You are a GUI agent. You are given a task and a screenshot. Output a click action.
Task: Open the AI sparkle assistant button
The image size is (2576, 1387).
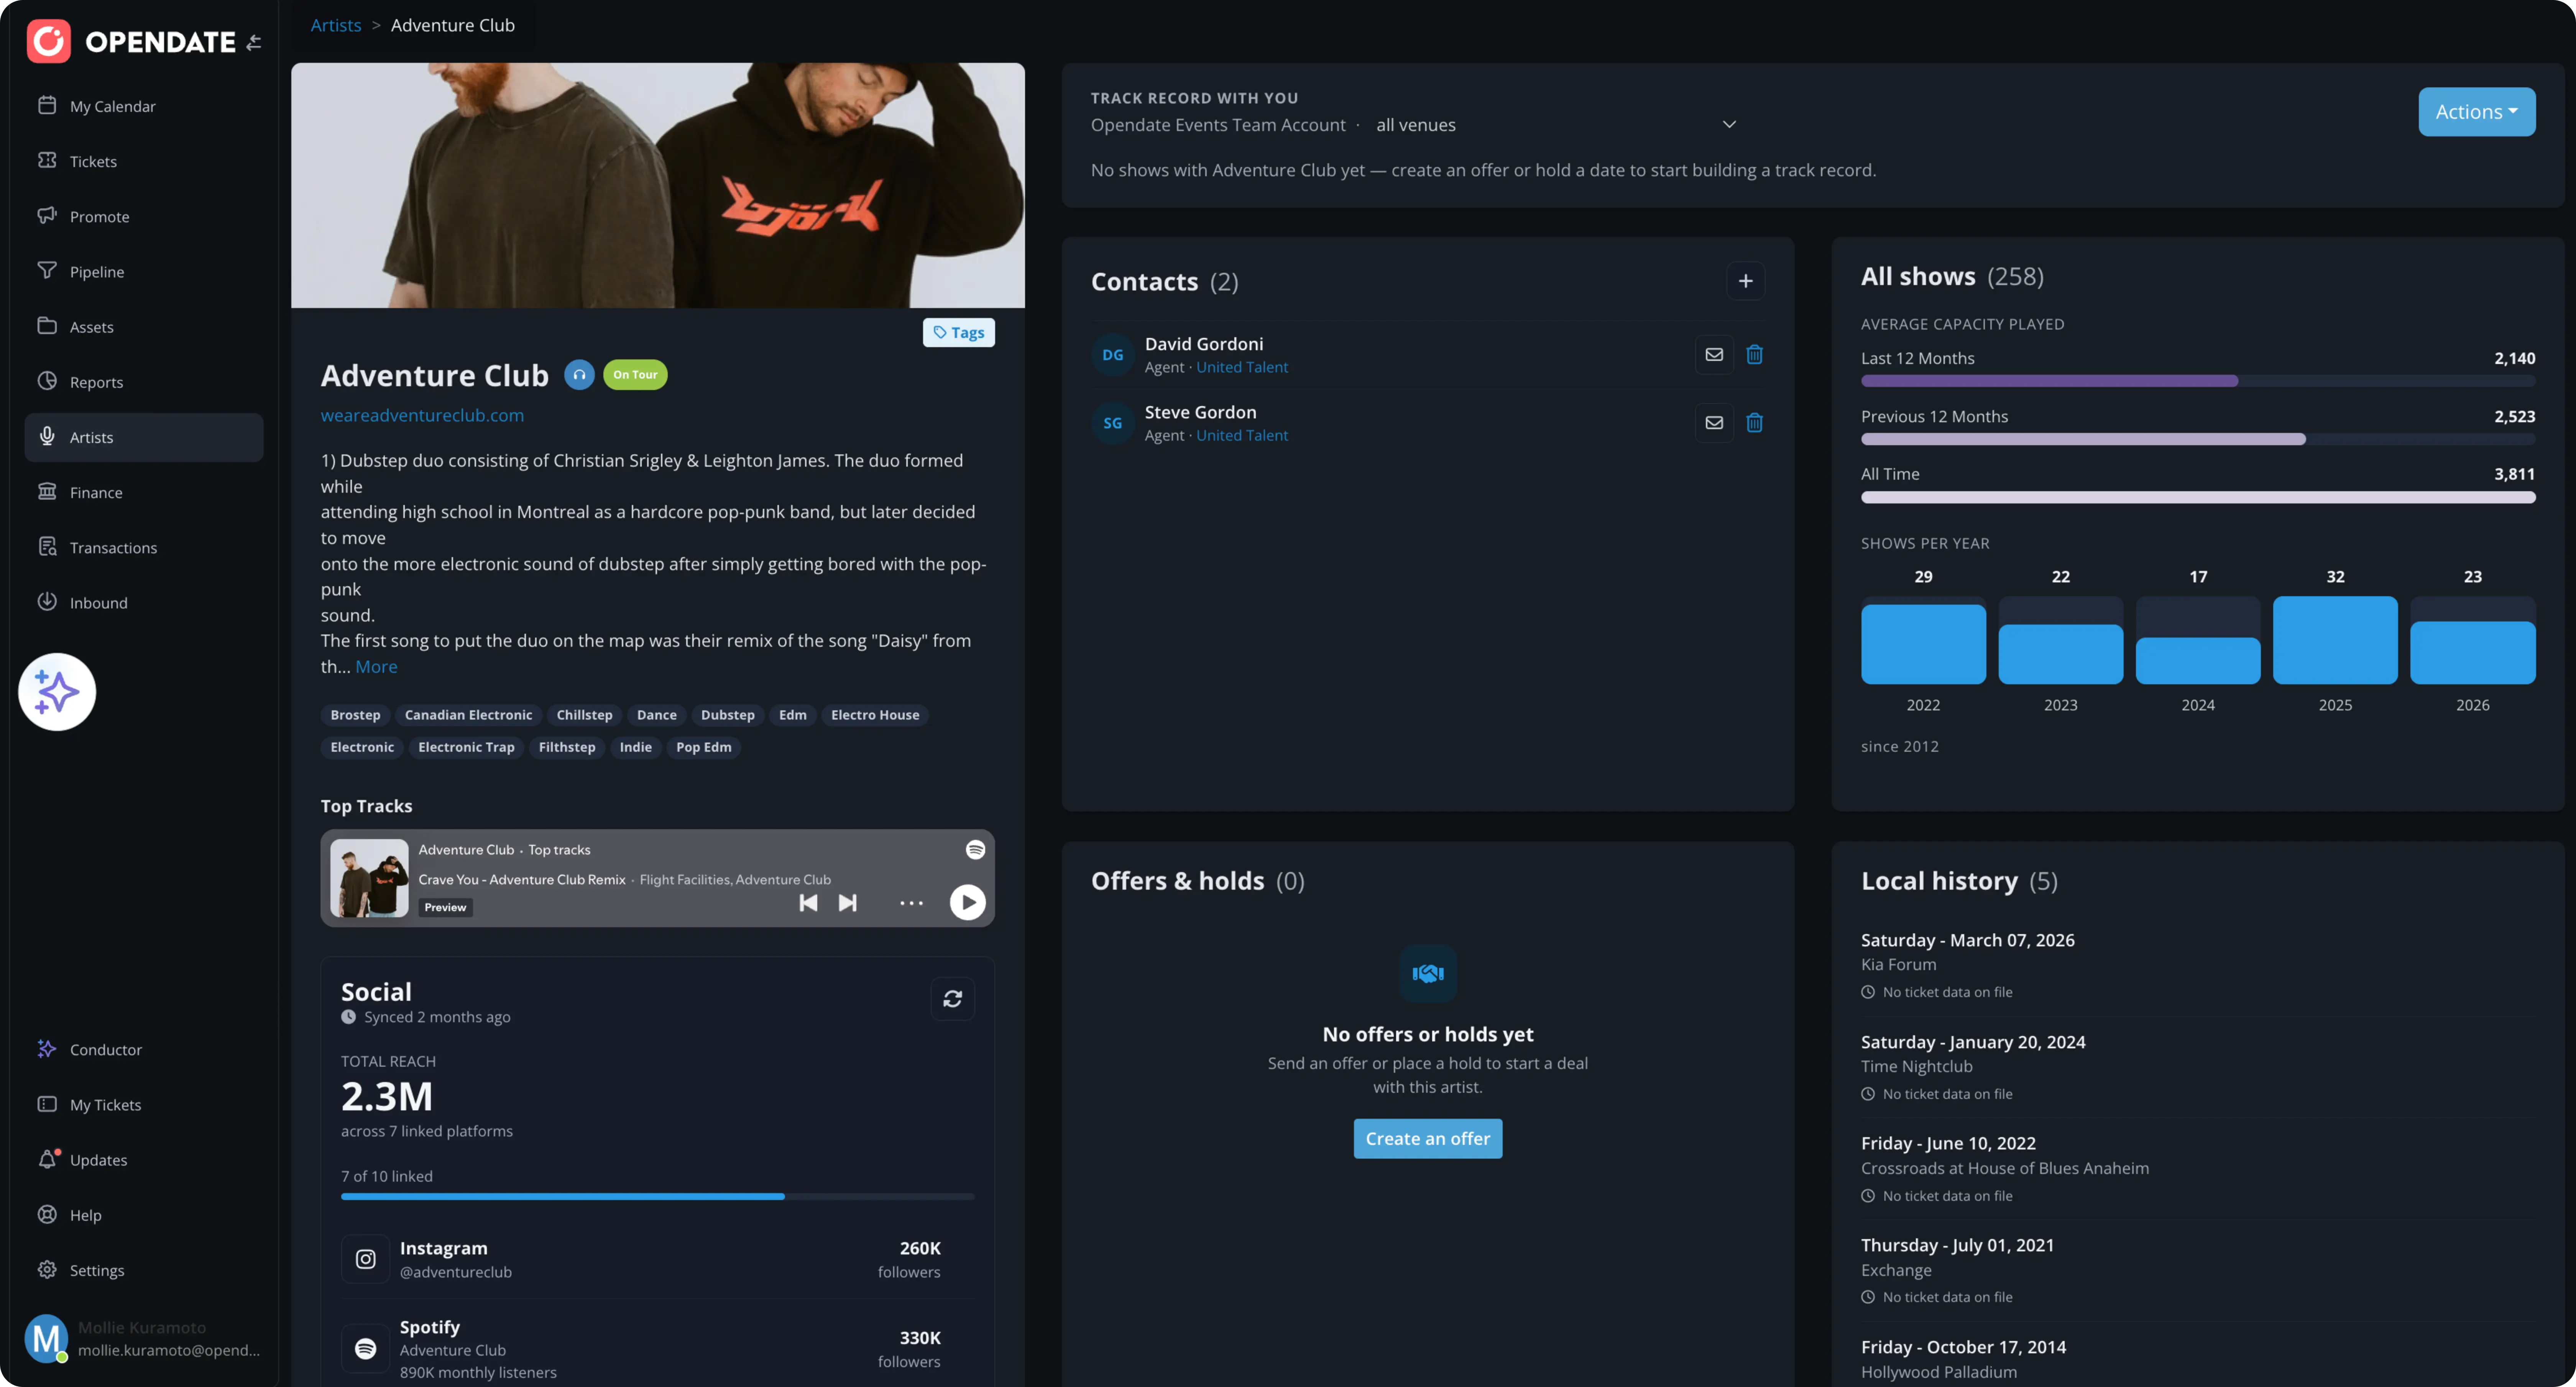(x=57, y=692)
